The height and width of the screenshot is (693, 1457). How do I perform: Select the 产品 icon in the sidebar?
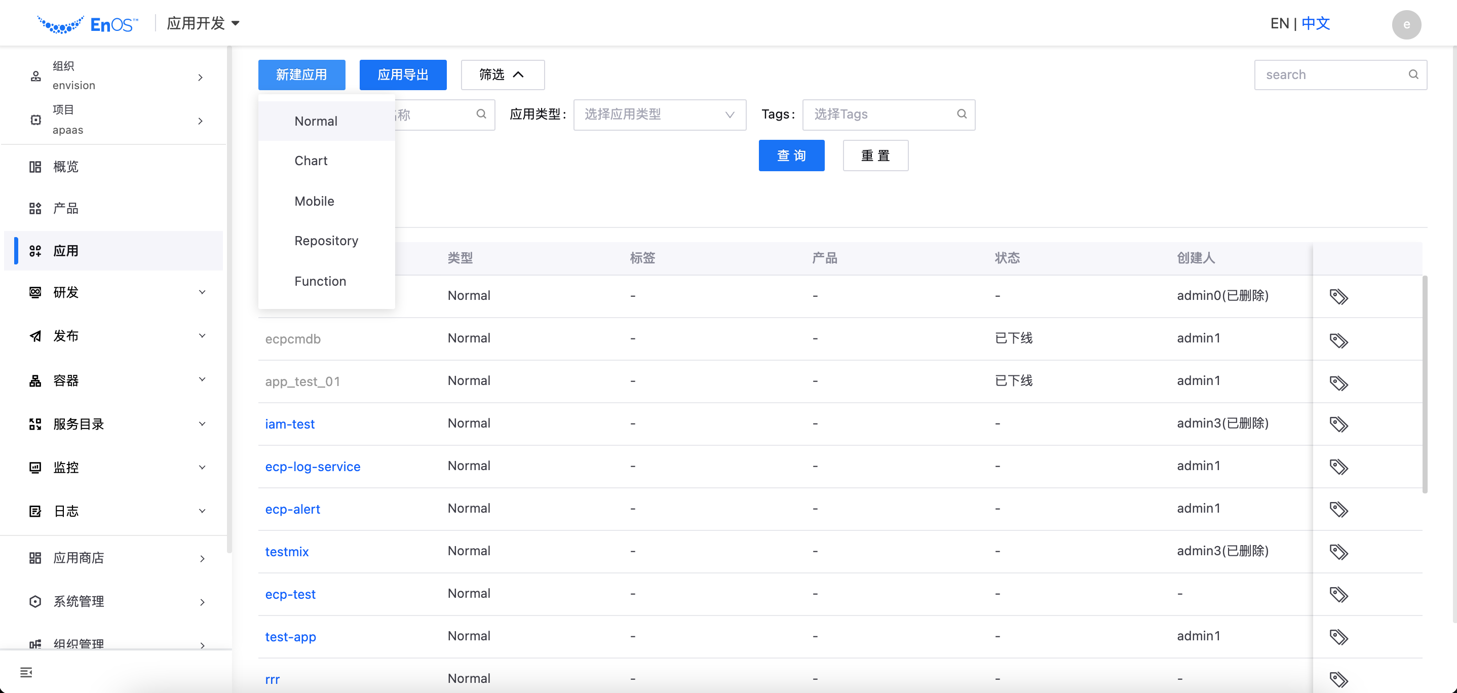pos(35,208)
